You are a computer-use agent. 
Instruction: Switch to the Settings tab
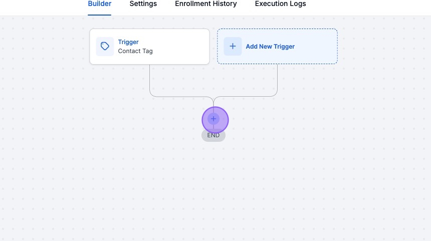[x=143, y=4]
